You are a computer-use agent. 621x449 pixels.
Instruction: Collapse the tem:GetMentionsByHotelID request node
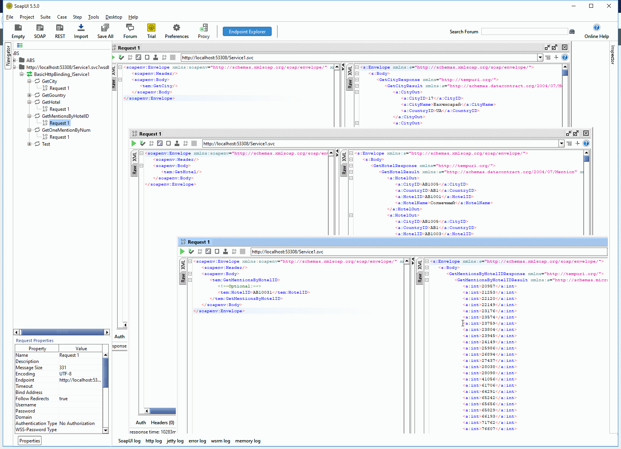tap(190, 280)
